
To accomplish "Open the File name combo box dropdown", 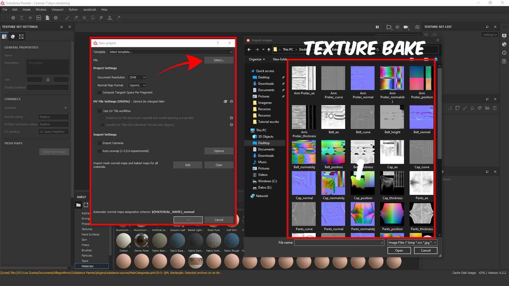I will coord(382,242).
